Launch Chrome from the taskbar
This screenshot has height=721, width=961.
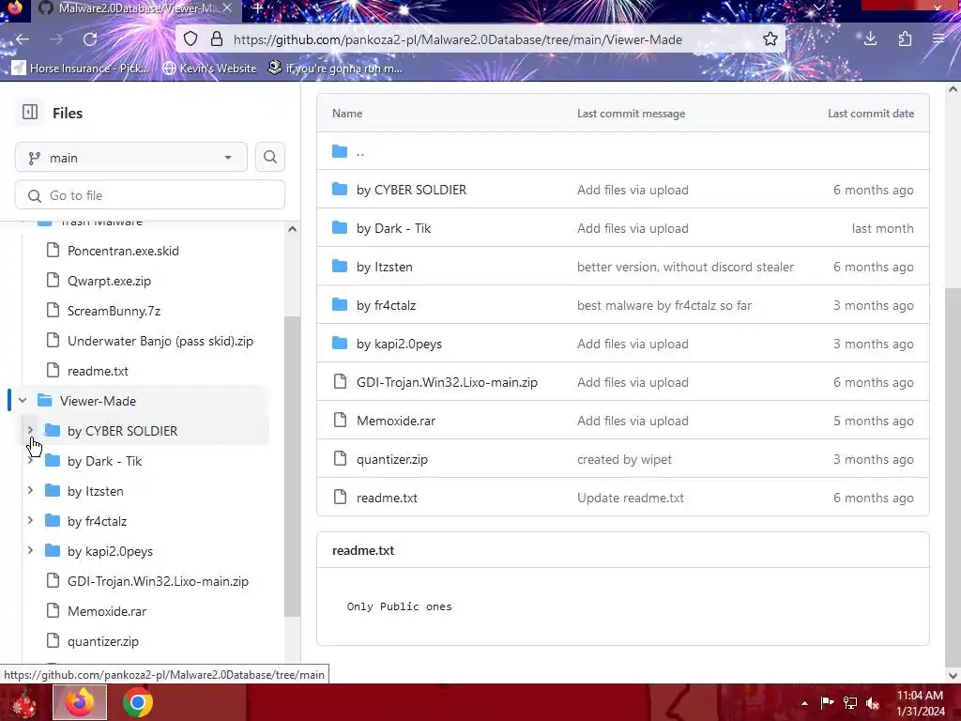(137, 702)
